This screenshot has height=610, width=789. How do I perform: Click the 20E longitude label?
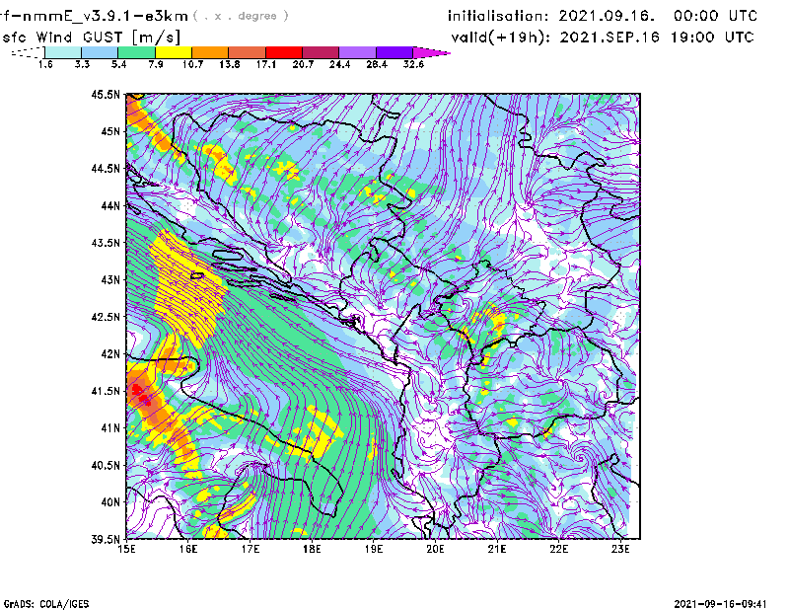point(435,549)
